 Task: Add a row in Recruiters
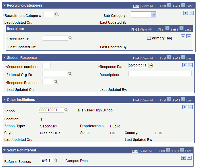[183, 36]
